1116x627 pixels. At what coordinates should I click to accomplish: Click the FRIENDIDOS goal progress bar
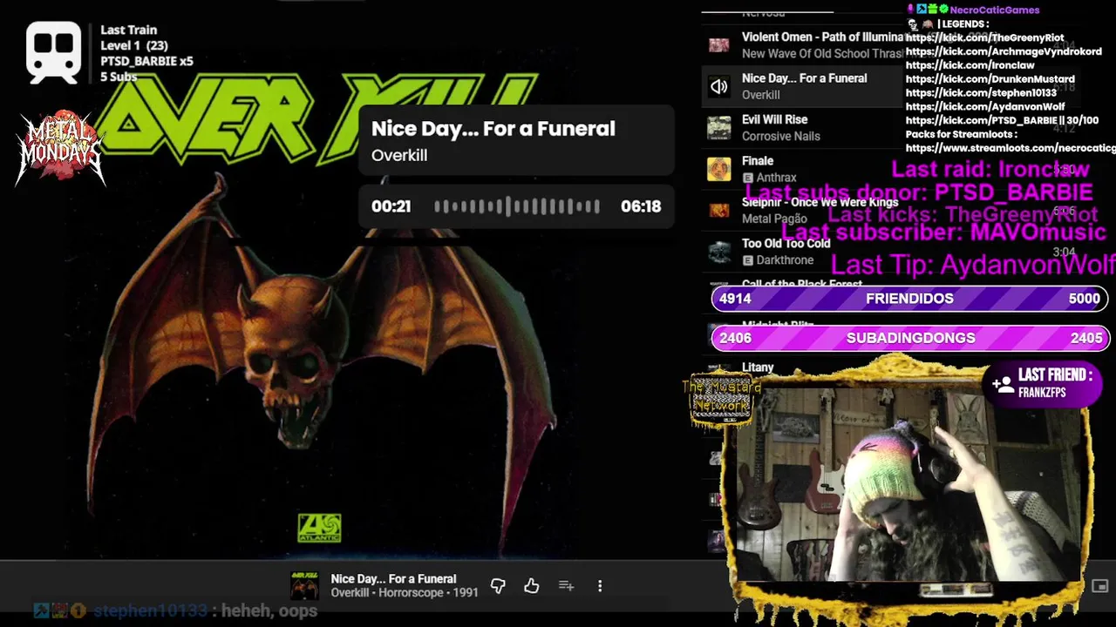[909, 299]
